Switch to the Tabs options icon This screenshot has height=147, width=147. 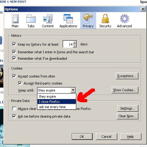31,19
